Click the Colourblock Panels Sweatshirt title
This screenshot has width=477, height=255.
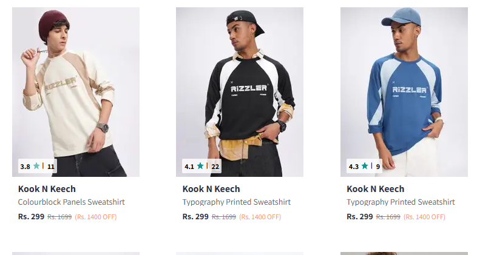pyautogui.click(x=71, y=202)
